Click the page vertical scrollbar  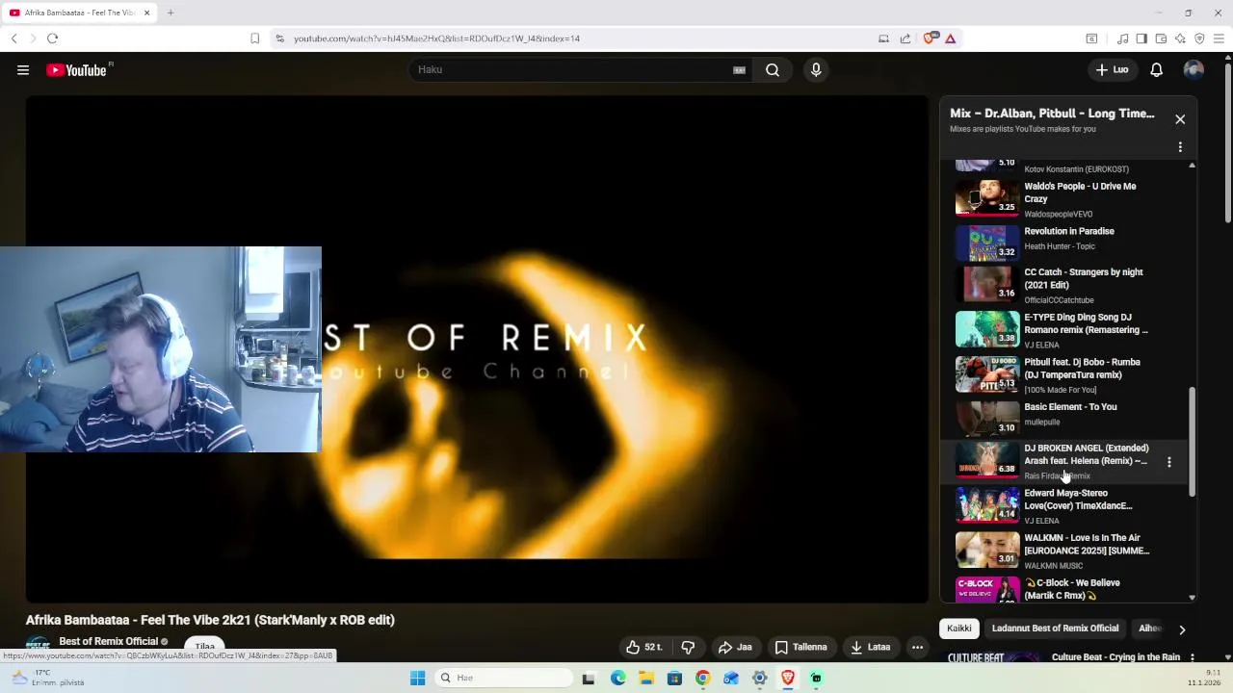click(1227, 144)
